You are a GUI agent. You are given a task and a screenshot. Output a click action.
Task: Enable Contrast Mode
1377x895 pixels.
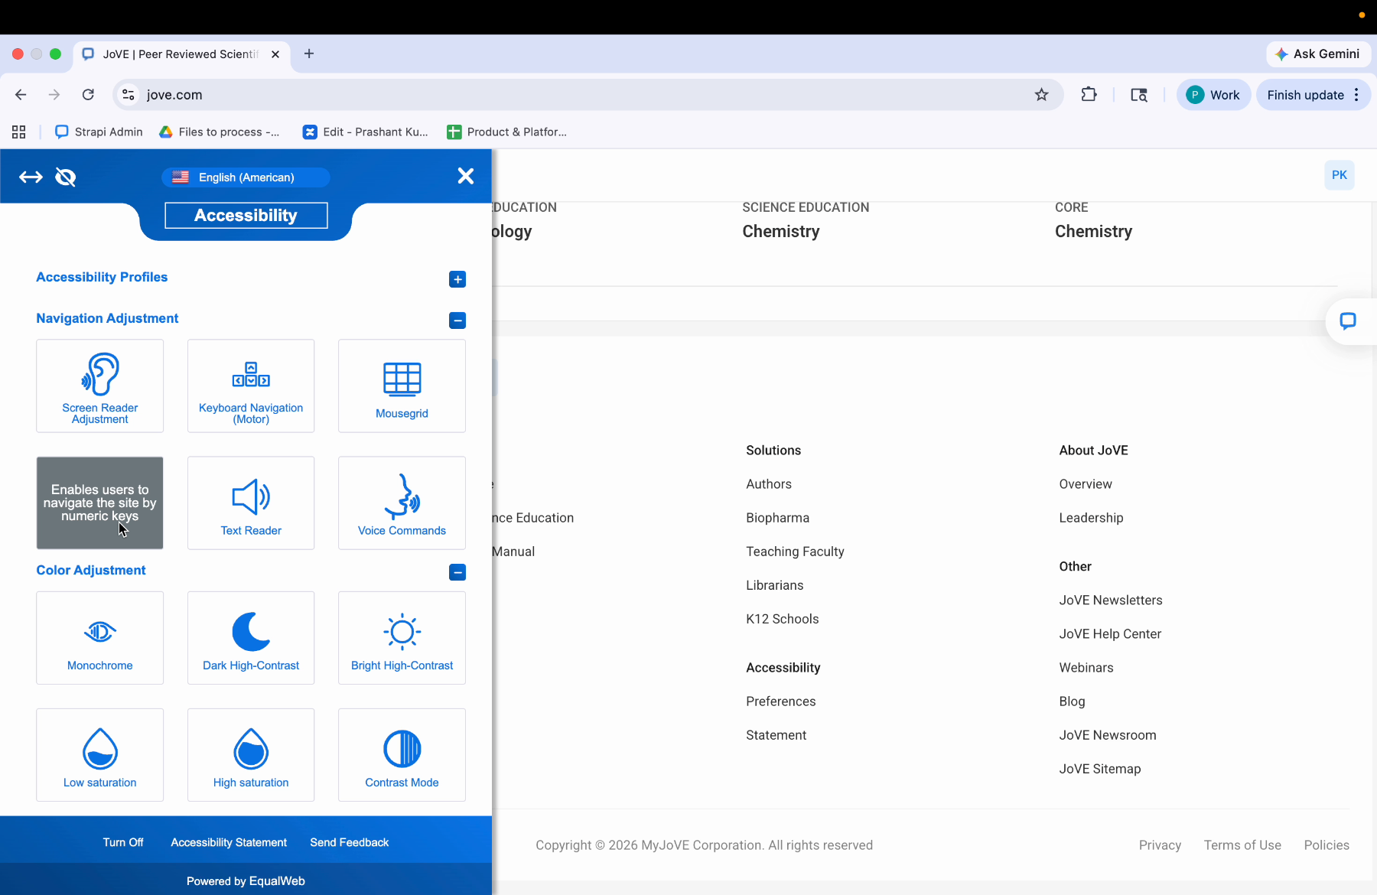[402, 755]
